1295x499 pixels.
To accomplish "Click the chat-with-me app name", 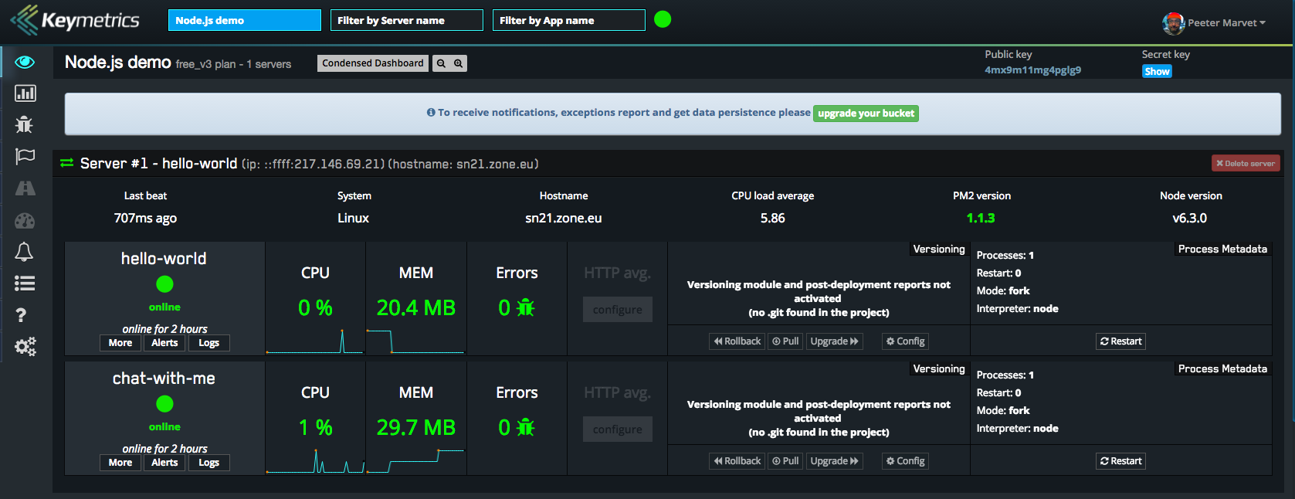I will click(164, 378).
